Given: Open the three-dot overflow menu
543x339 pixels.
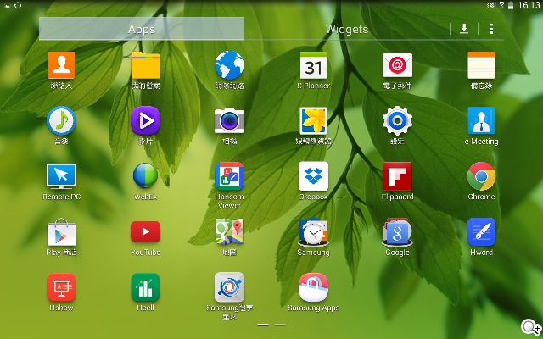Looking at the screenshot, I should [x=491, y=29].
